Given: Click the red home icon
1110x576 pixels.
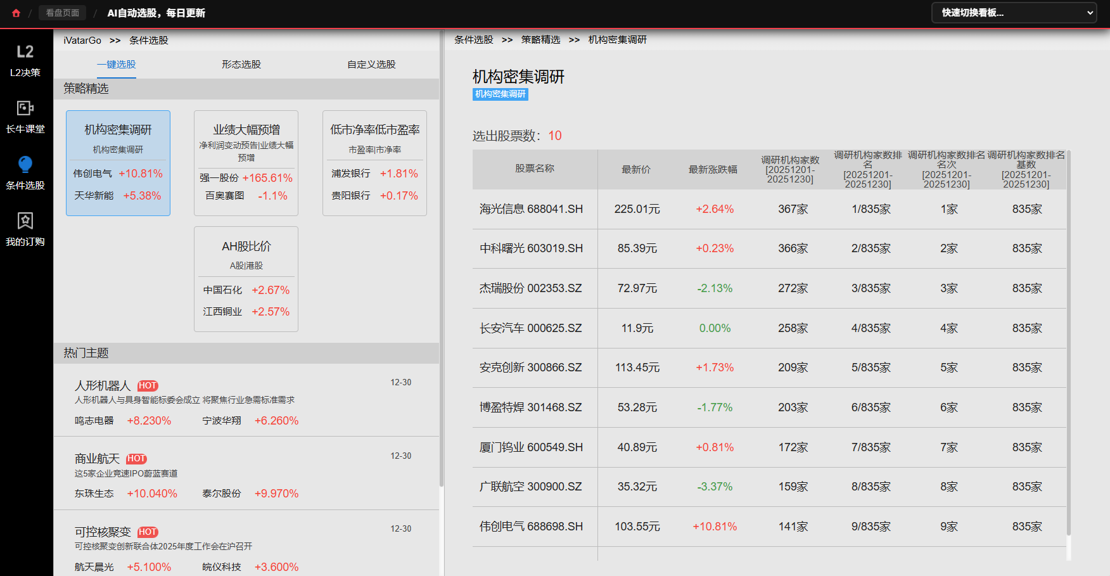Looking at the screenshot, I should point(16,13).
